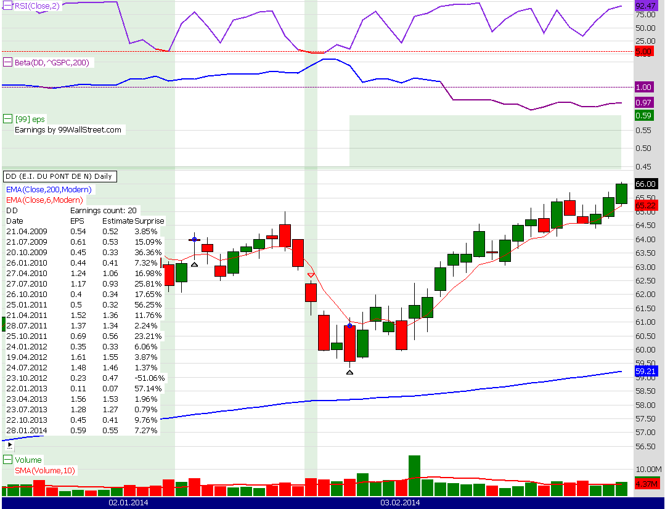
Task: Collapse the RSI(Close,2) indicator pane
Action: click(x=8, y=6)
